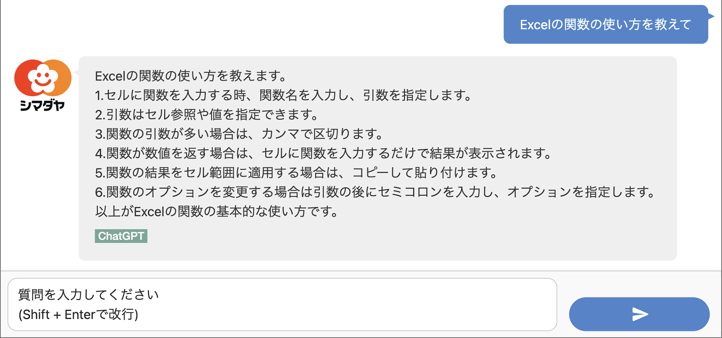
Task: Click the 質問を入力してください placeholder
Action: coord(88,295)
